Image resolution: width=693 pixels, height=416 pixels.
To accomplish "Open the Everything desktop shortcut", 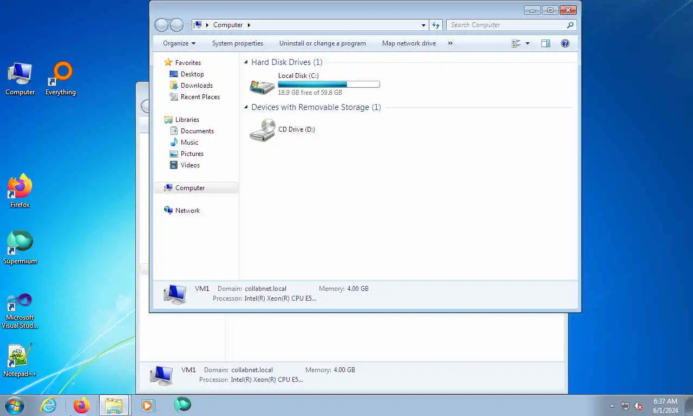I will pos(61,79).
